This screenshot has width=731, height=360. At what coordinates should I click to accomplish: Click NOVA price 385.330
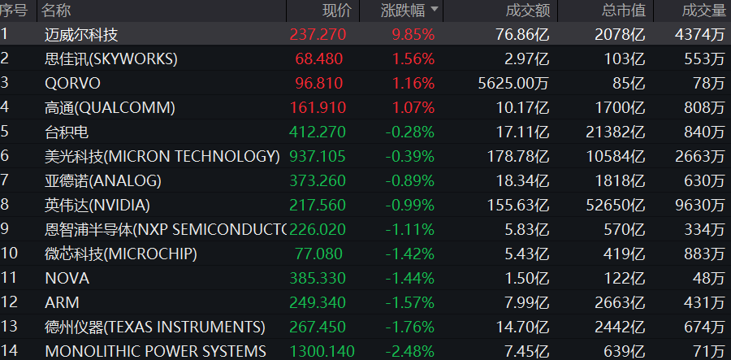(318, 279)
